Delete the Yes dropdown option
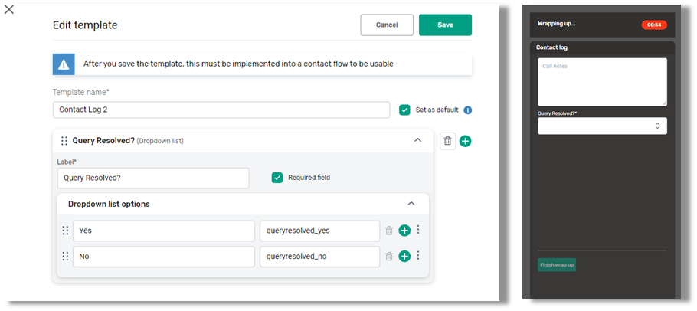 (x=389, y=231)
